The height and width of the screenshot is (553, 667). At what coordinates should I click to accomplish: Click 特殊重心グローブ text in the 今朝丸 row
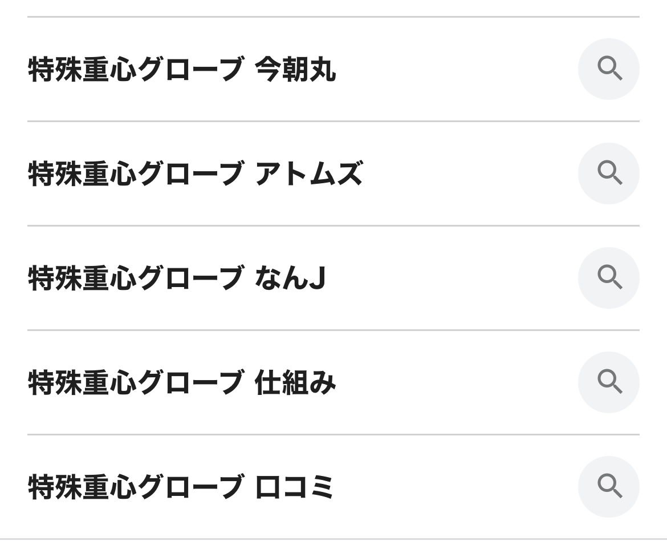click(136, 70)
